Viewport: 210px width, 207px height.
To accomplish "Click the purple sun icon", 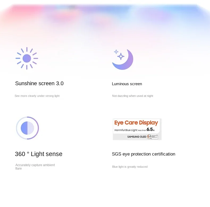I will [27, 58].
